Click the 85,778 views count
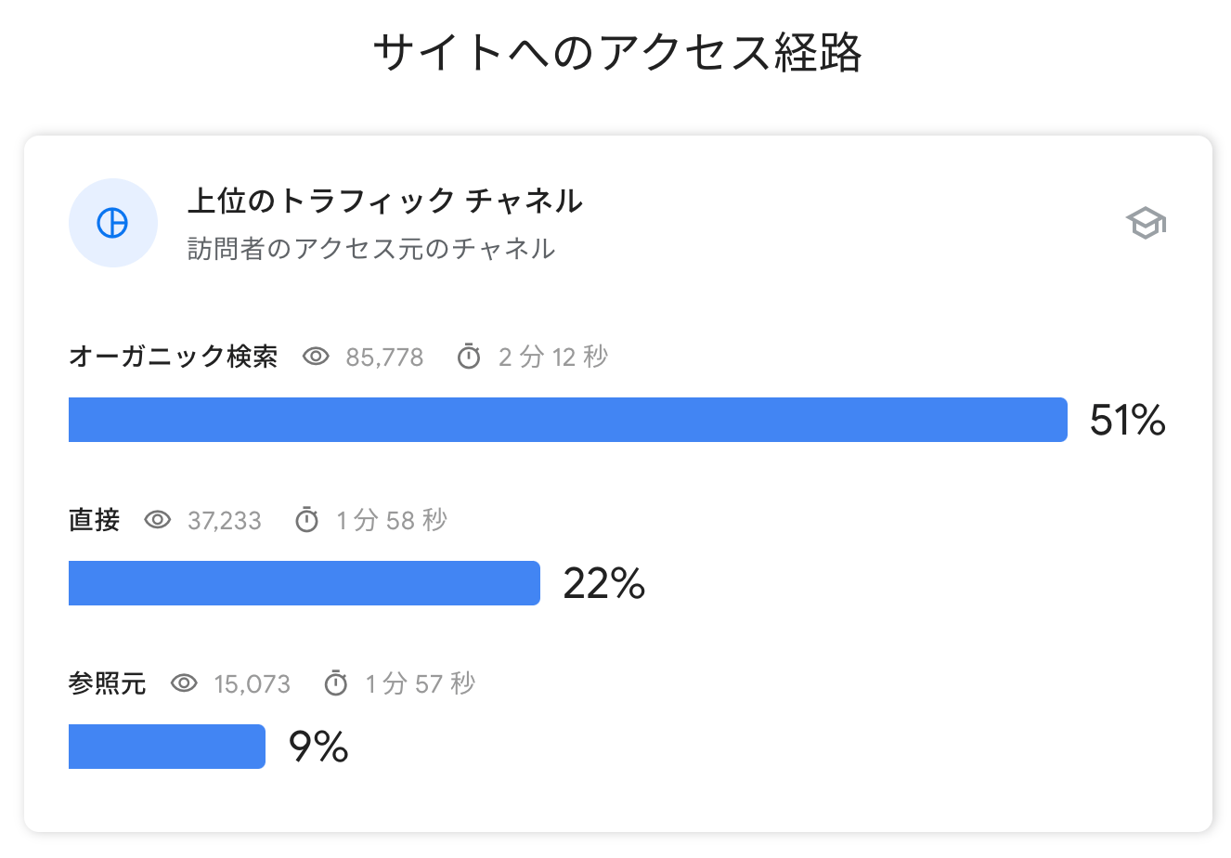The image size is (1231, 858). click(384, 357)
